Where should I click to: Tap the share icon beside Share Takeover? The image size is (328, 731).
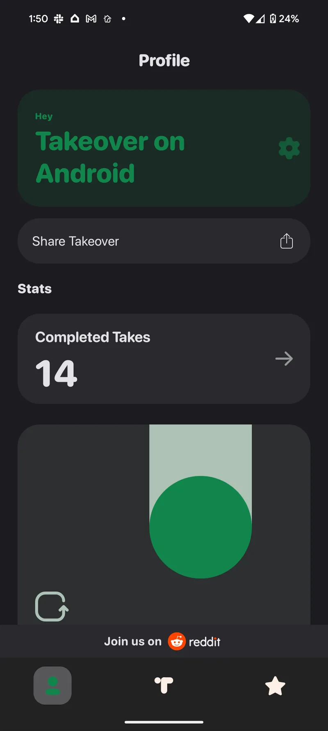(287, 241)
